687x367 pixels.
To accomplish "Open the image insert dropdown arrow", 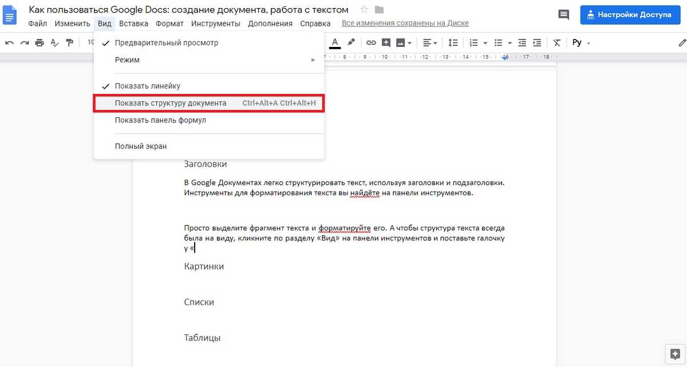I will point(410,43).
